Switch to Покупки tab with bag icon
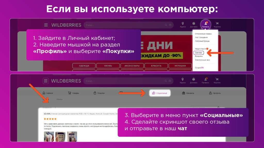 [x=99, y=93]
